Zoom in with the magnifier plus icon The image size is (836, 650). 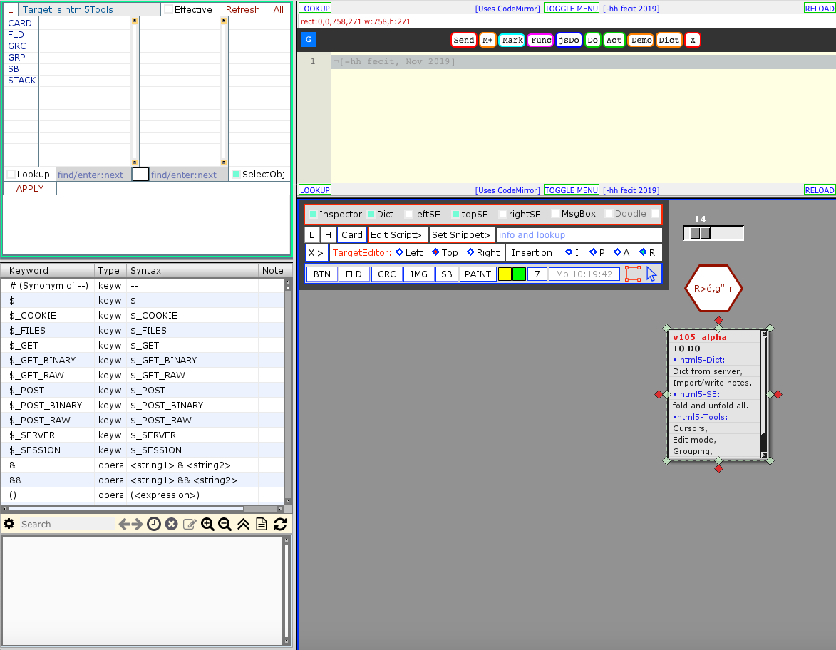207,524
